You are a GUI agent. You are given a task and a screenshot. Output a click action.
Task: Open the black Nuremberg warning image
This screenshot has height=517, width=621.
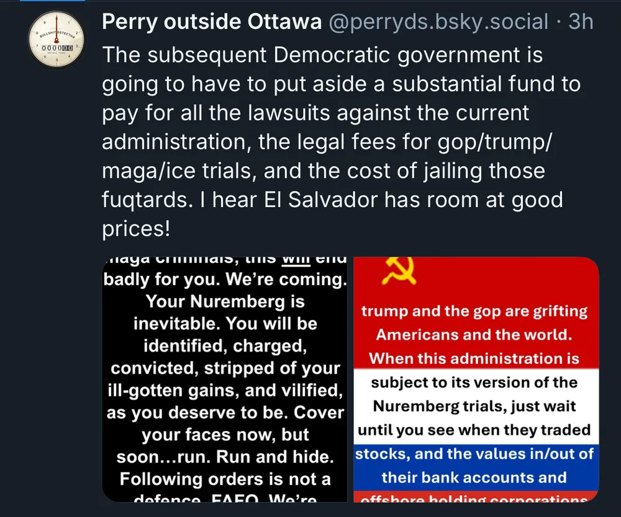click(x=225, y=378)
